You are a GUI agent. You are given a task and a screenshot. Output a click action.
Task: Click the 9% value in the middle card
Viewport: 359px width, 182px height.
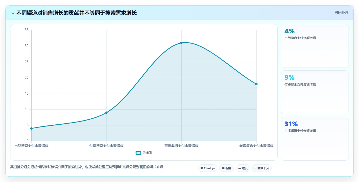click(289, 77)
